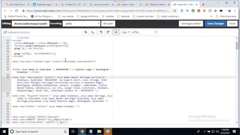The width and height of the screenshot is (240, 135).
Task: Open All Your Designs bookmark
Action: (42, 16)
